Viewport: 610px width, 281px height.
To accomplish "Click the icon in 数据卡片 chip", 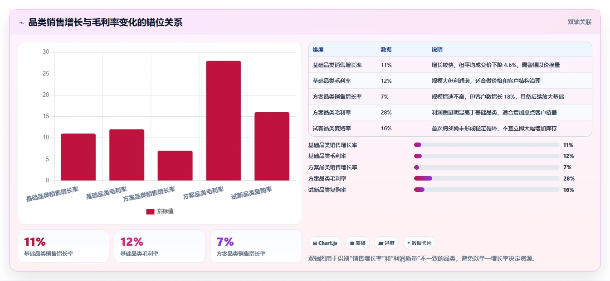I will pyautogui.click(x=409, y=243).
